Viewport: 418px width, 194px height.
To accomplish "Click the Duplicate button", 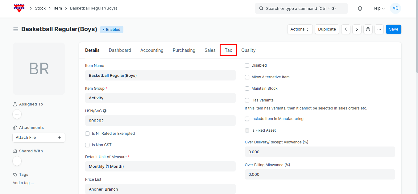I will (x=327, y=29).
